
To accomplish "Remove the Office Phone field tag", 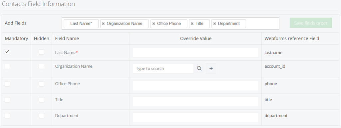I will (154, 24).
